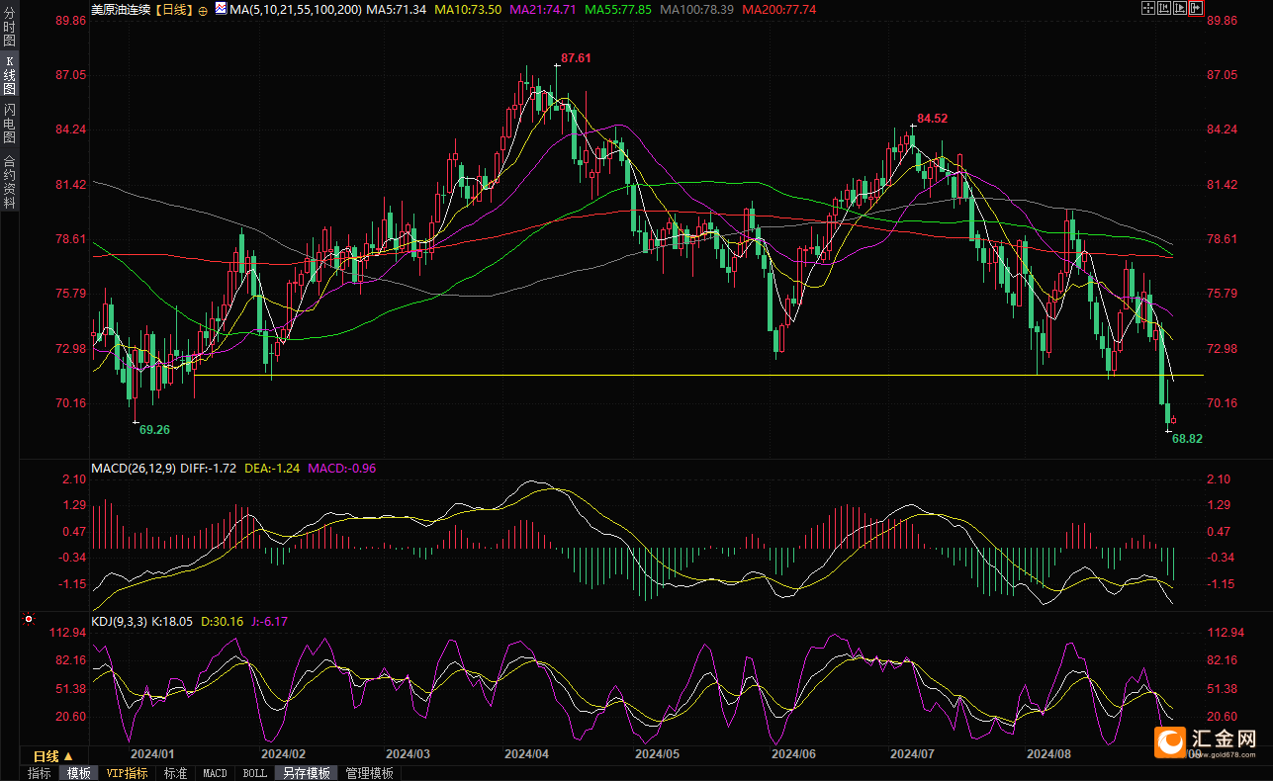Click the J:-6.17 value
The image size is (1273, 781).
(x=269, y=621)
